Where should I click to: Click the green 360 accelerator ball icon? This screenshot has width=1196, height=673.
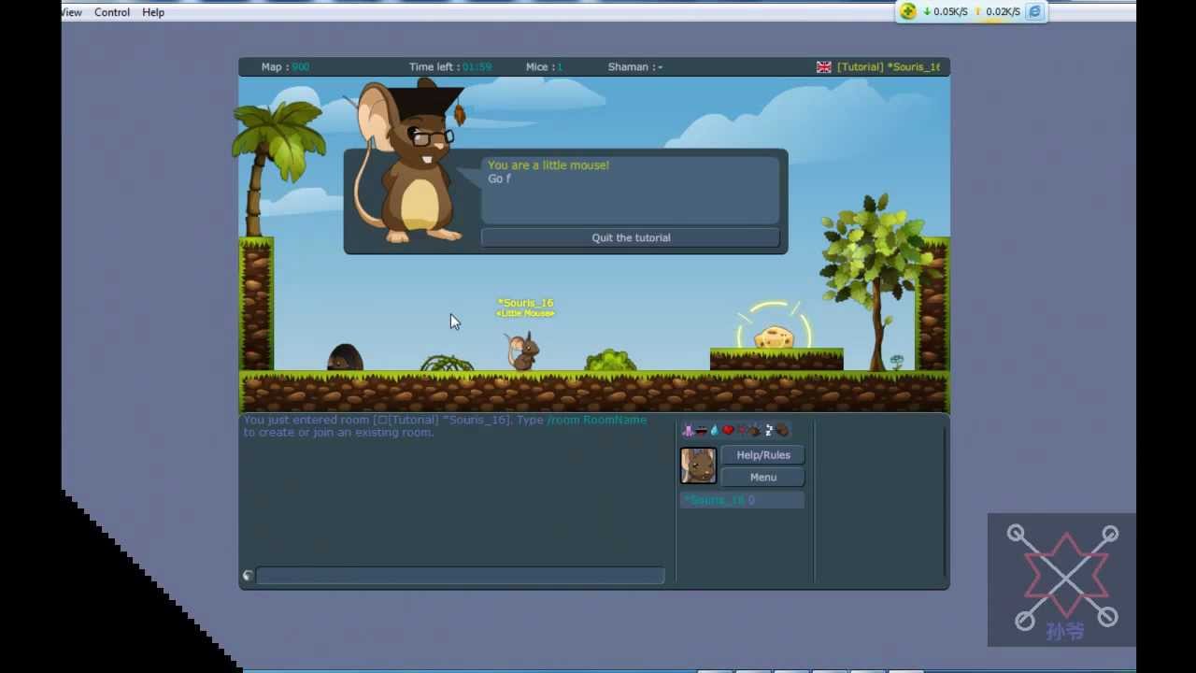tap(908, 11)
